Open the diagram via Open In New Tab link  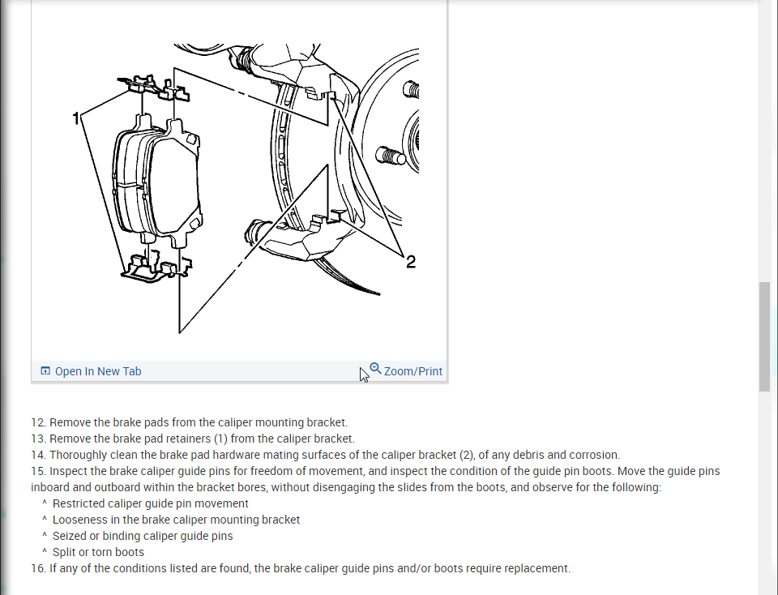[98, 371]
